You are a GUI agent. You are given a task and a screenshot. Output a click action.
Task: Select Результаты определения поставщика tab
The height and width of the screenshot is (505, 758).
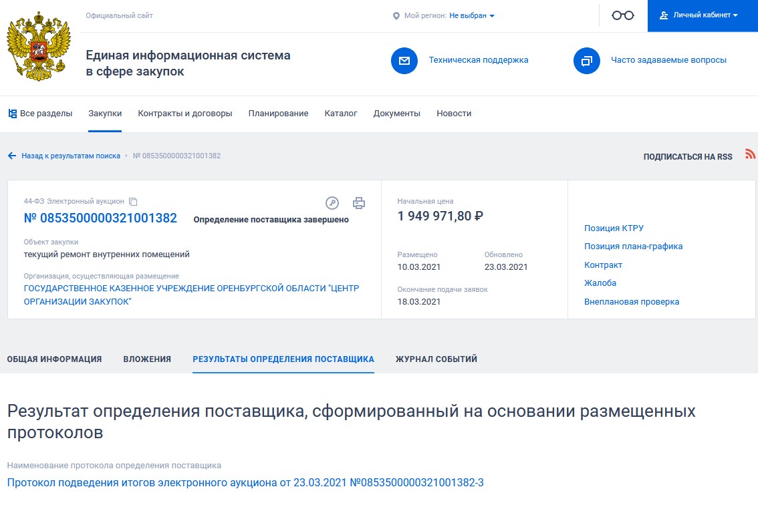click(x=283, y=359)
